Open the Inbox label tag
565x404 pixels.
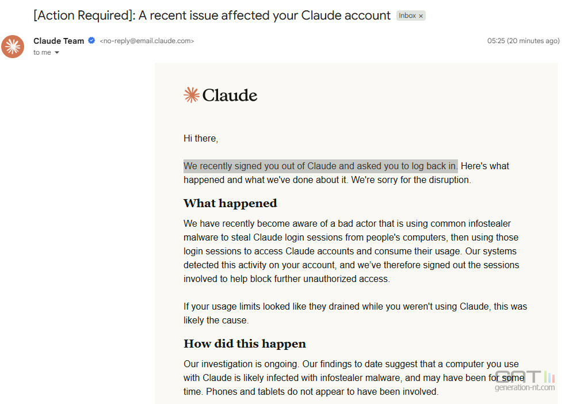point(407,16)
